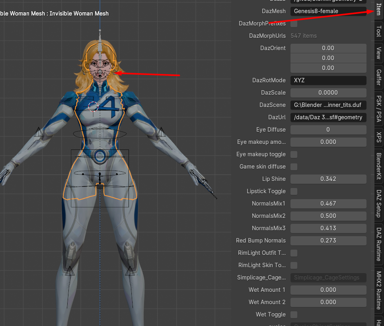The image size is (384, 326).
Task: Toggle the DazMorphPrefixes checkbox
Action: coord(294,24)
